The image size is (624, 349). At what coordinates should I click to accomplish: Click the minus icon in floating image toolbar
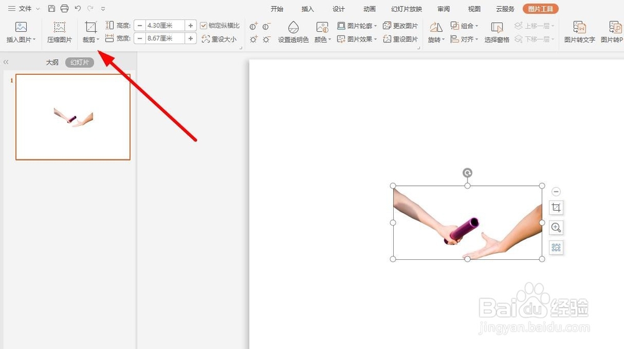(556, 191)
